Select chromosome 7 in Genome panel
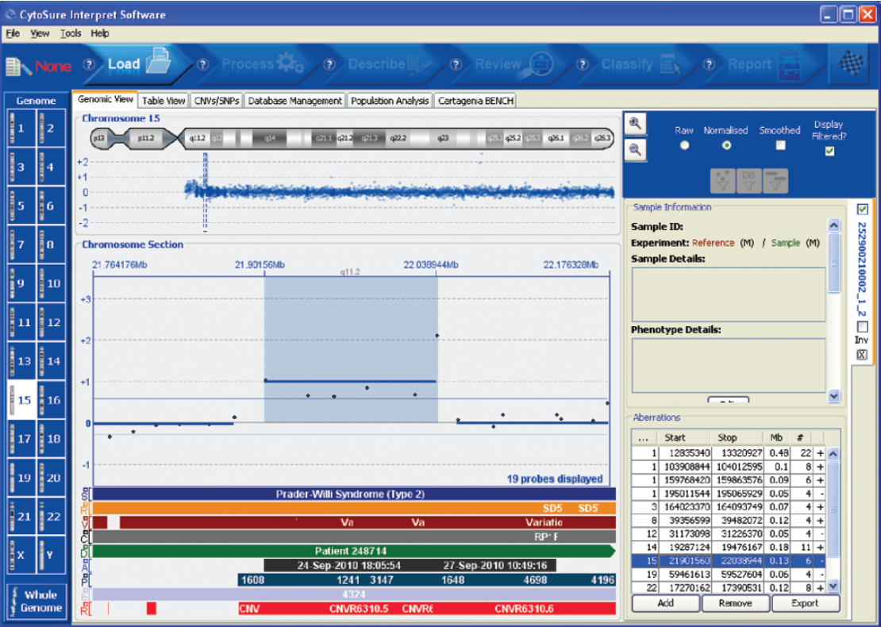The width and height of the screenshot is (881, 627). pyautogui.click(x=21, y=244)
